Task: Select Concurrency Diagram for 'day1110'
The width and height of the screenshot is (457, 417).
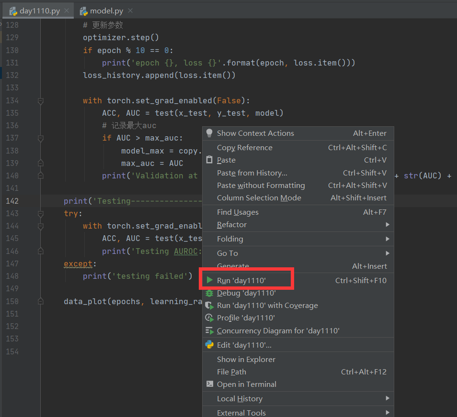Action: click(x=298, y=331)
